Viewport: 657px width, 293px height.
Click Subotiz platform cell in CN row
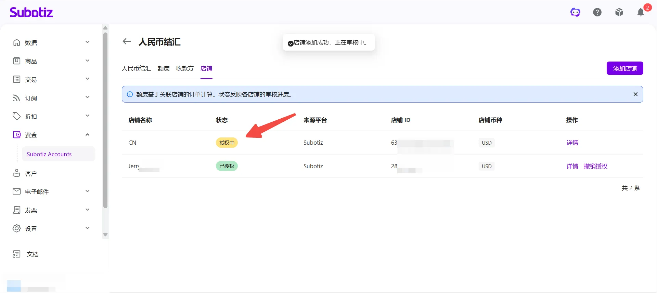313,143
